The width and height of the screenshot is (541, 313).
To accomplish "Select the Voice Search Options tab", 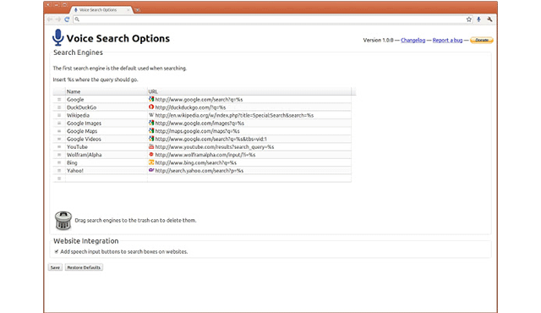I will [x=101, y=10].
